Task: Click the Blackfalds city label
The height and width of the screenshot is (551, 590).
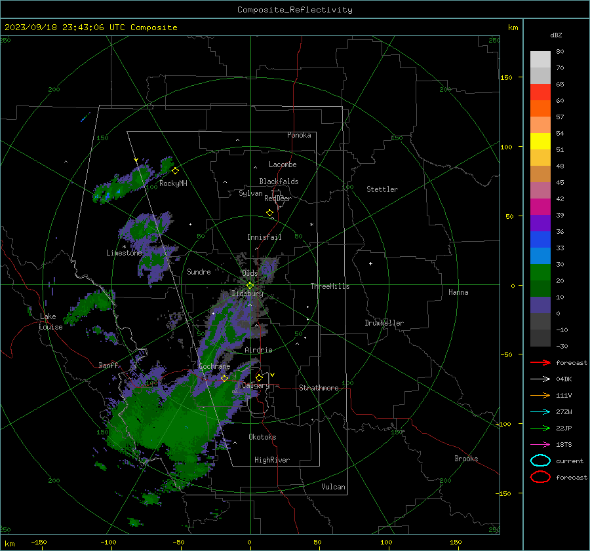Action: point(279,181)
